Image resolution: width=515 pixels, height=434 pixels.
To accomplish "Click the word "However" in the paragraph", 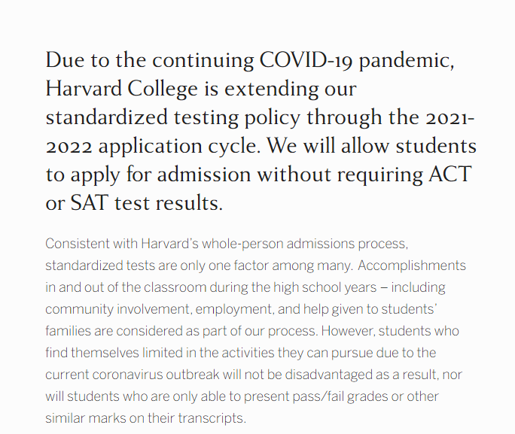I will (348, 332).
